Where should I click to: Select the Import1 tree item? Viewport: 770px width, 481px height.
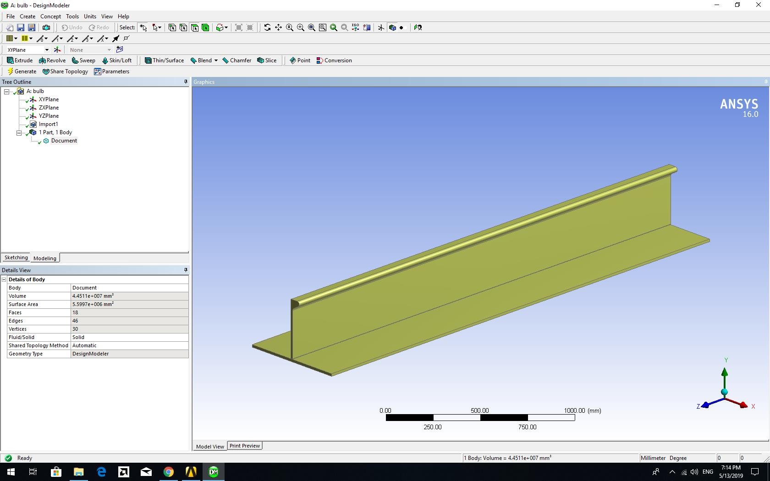[x=48, y=124]
